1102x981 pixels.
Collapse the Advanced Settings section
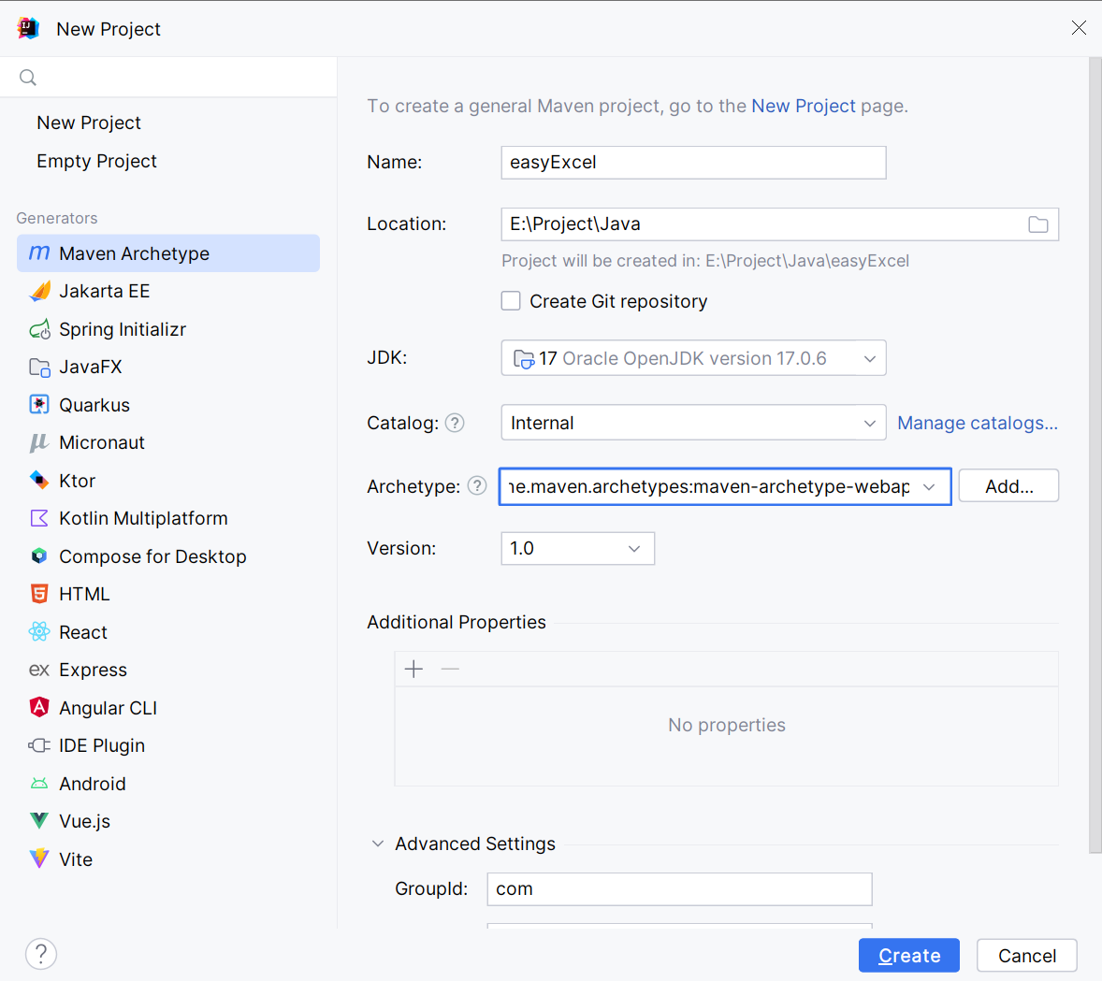click(377, 844)
